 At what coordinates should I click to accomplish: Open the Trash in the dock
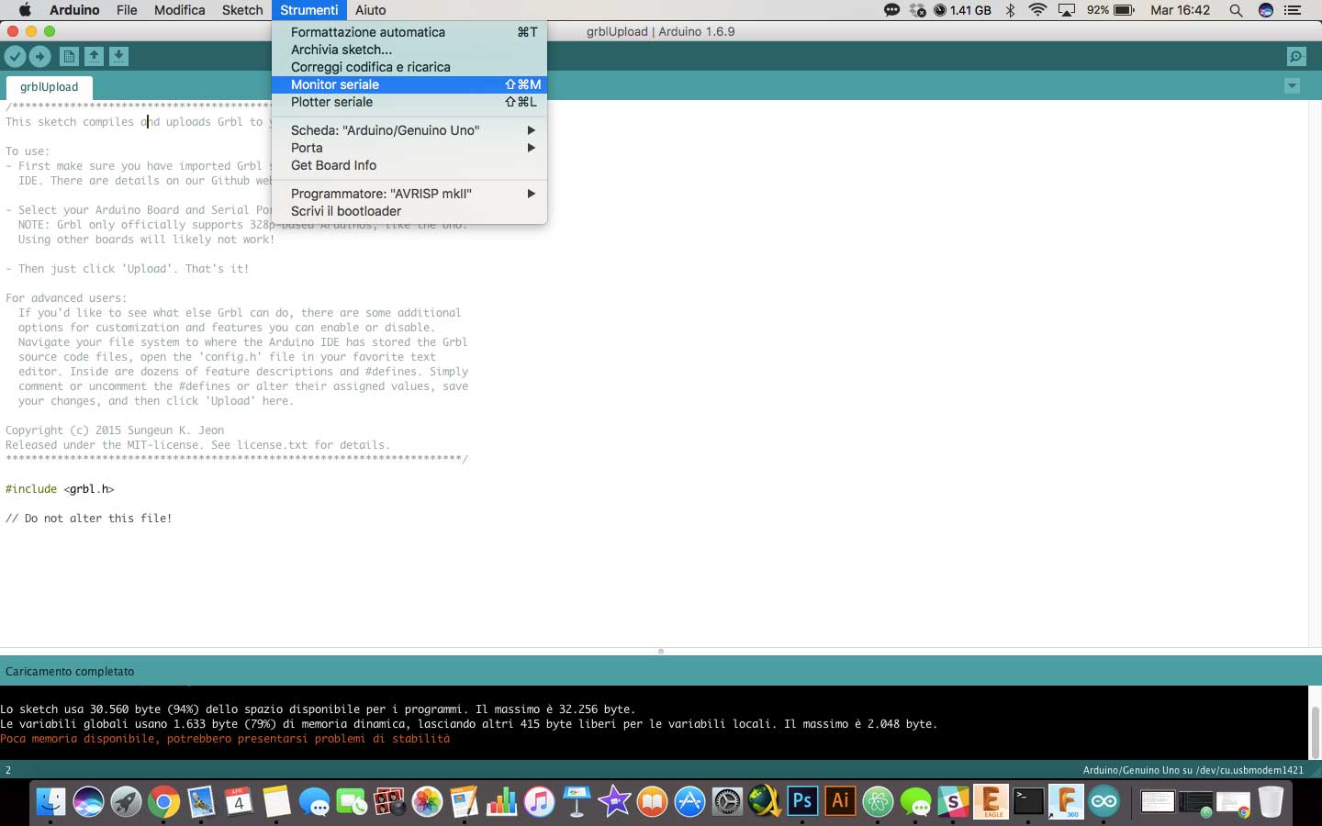(x=1271, y=801)
